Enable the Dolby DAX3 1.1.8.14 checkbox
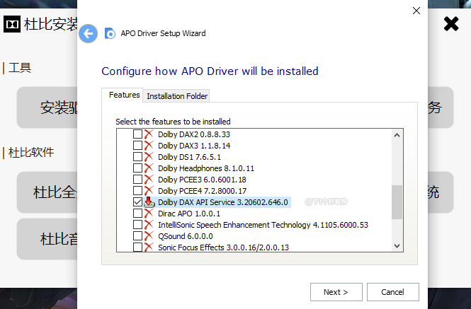 point(137,146)
